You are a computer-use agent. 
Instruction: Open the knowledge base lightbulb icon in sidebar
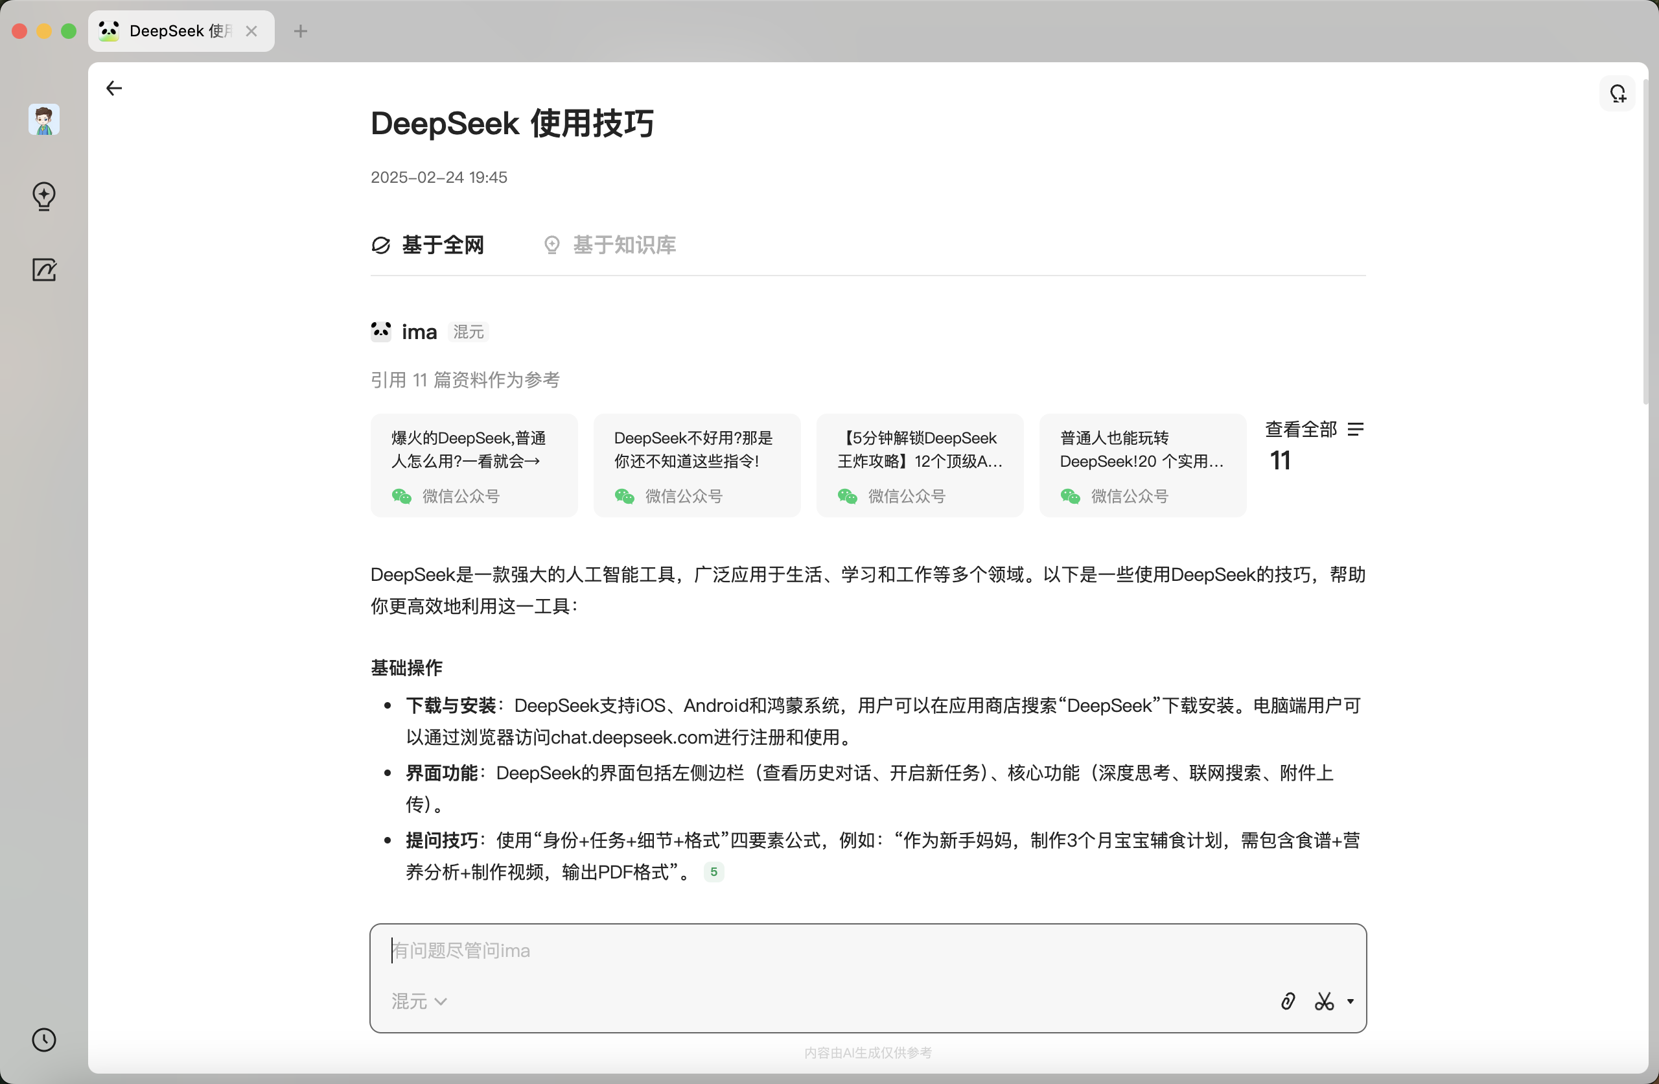click(44, 196)
